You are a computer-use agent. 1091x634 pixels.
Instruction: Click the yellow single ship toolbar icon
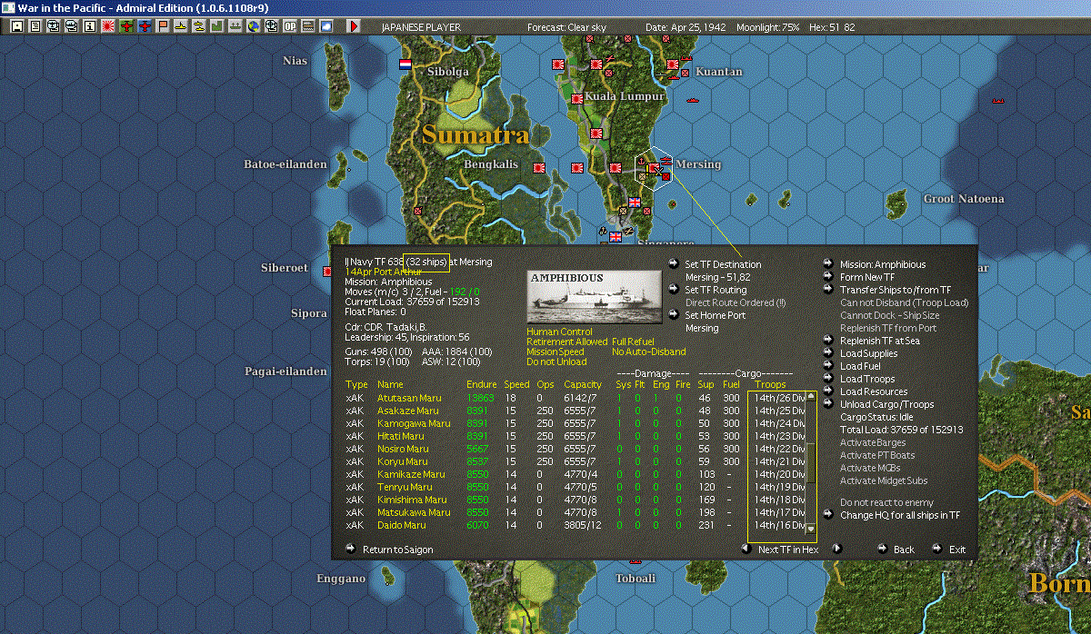tap(180, 26)
